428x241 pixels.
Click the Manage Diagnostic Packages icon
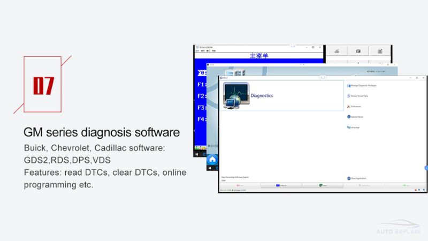[x=348, y=85]
